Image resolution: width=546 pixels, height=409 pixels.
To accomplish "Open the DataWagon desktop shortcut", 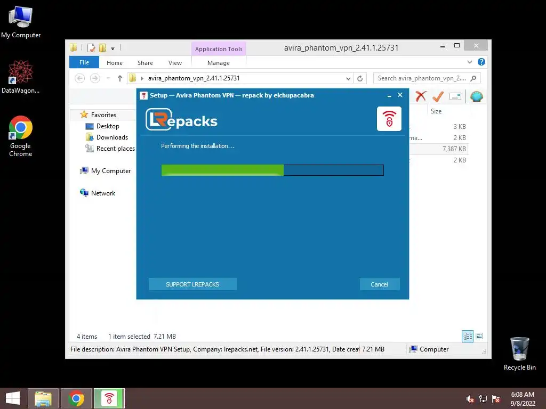I will point(21,77).
